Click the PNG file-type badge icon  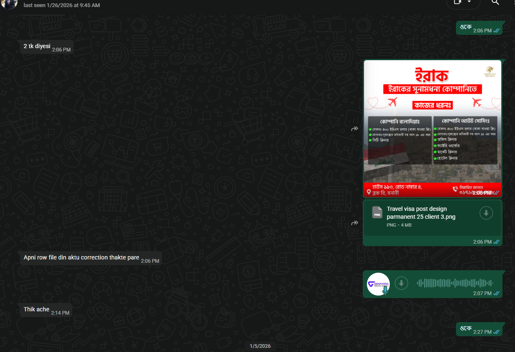point(377,213)
